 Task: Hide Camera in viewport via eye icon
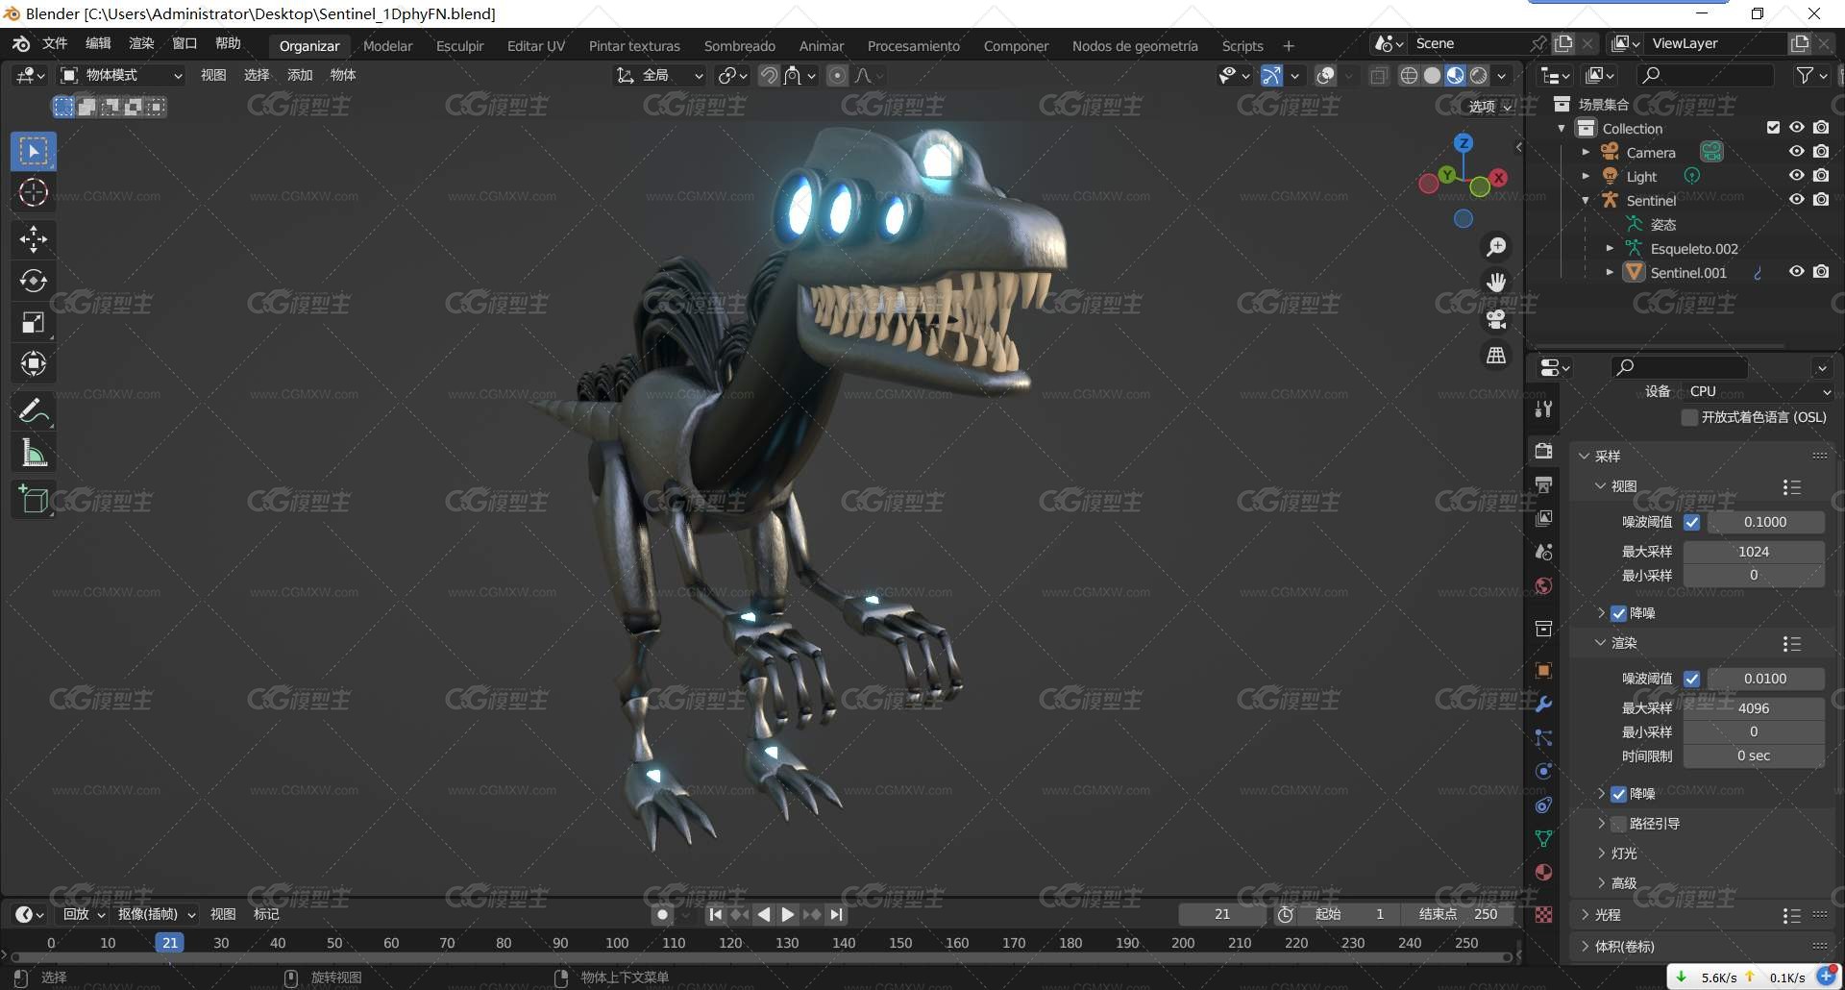pos(1796,151)
